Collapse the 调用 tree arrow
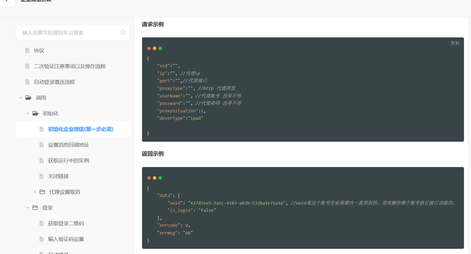The width and height of the screenshot is (471, 254). pos(21,98)
